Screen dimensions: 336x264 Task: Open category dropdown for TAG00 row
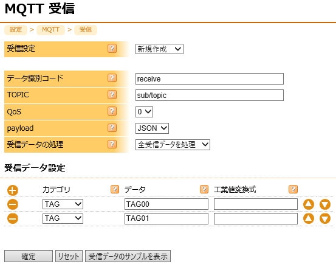(63, 204)
